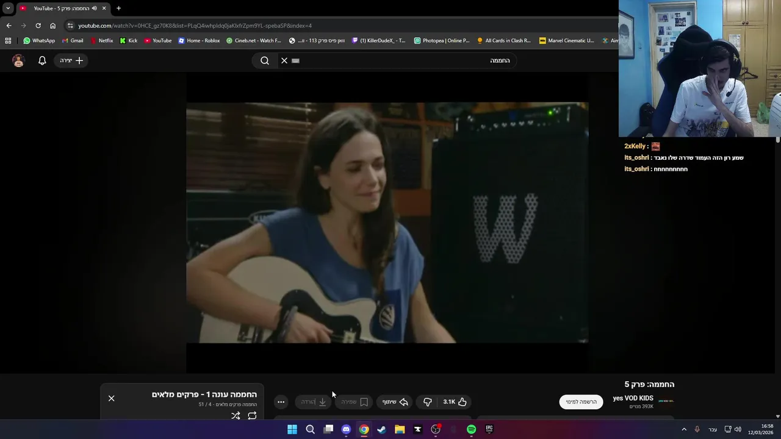Go to the browser home page
This screenshot has width=781, height=439.
pyautogui.click(x=52, y=26)
